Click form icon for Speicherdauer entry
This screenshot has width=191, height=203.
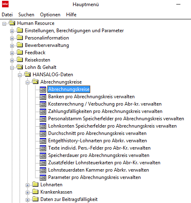click(43, 156)
